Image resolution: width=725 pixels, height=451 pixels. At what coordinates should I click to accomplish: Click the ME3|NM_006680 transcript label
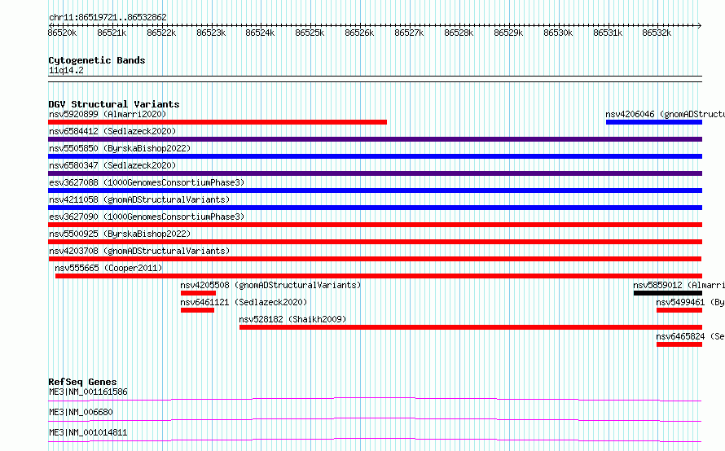(x=81, y=412)
